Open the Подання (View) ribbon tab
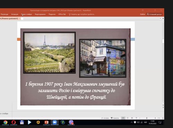 coord(52,14)
